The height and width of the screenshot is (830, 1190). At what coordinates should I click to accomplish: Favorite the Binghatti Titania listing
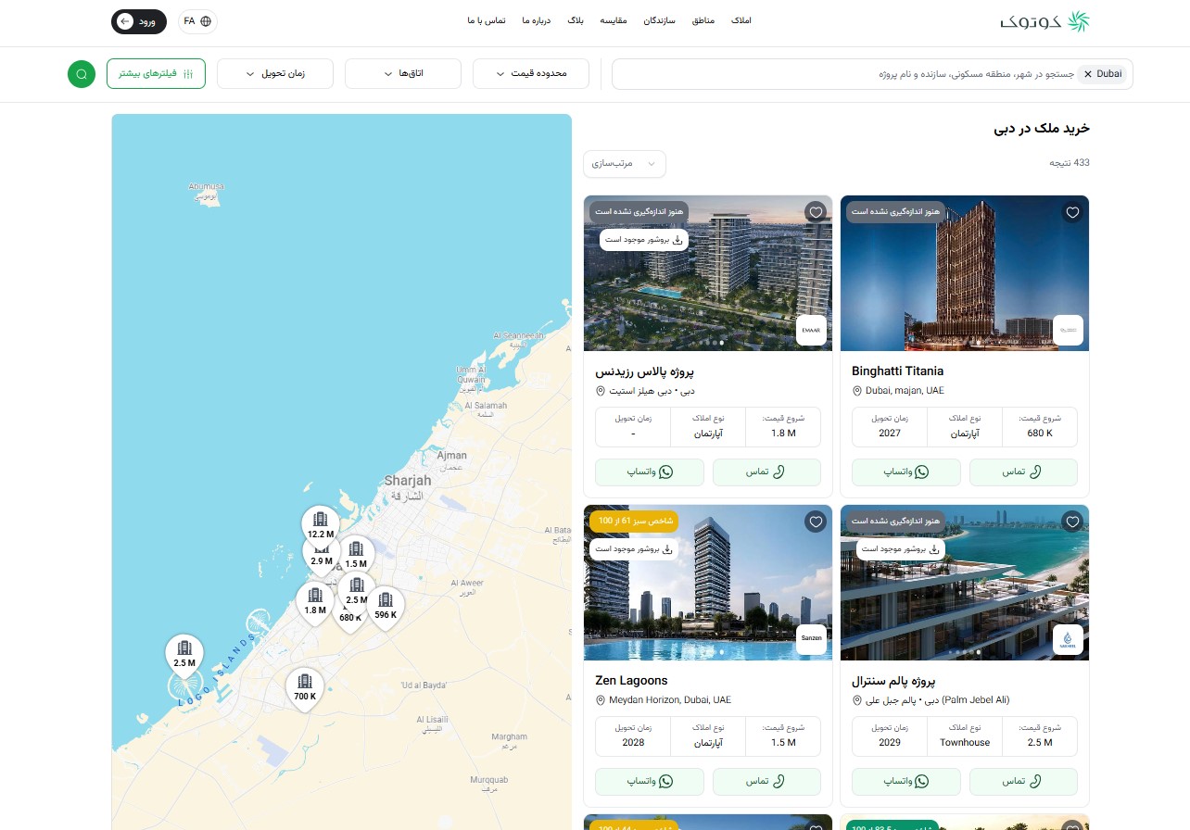(1072, 212)
